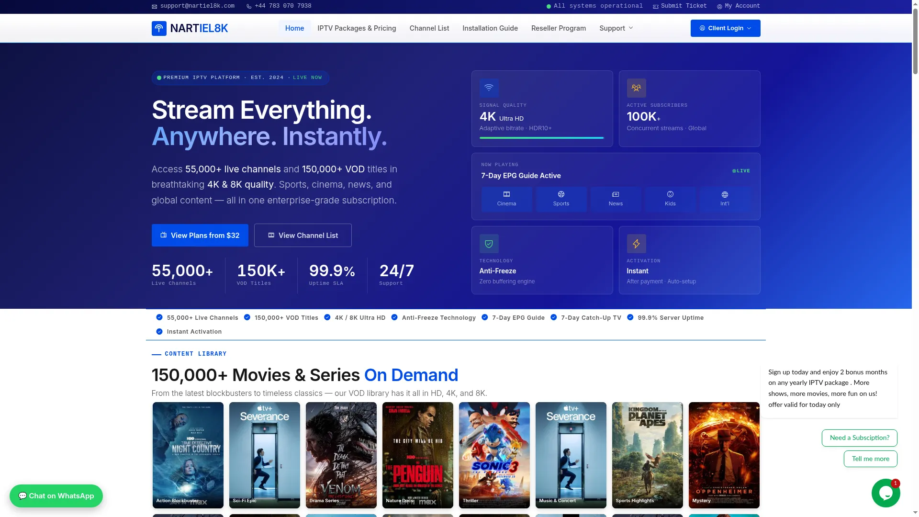Click View Plans from $32 button

[x=200, y=236]
